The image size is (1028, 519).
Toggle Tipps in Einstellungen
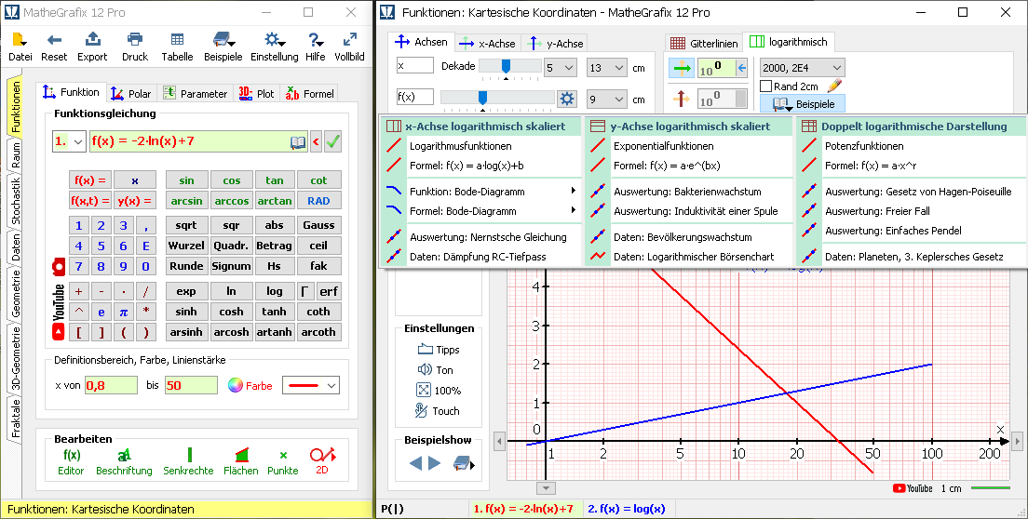(x=439, y=350)
